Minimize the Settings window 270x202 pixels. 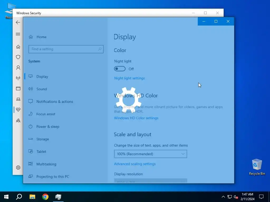coord(204,21)
